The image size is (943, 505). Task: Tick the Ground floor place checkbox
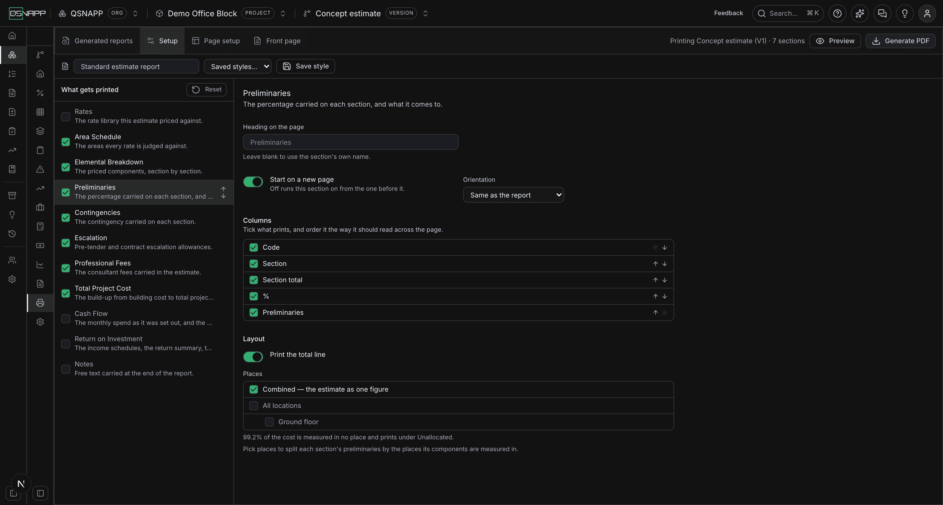[x=269, y=422]
